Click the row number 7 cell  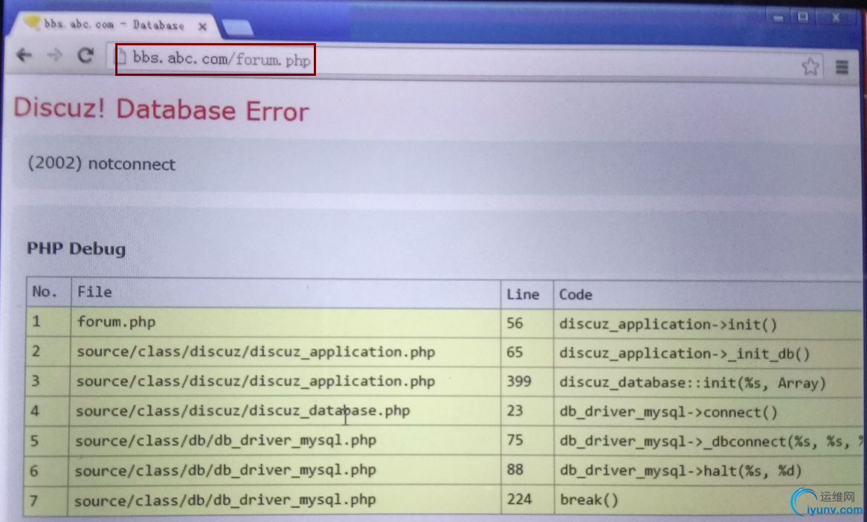pyautogui.click(x=46, y=501)
